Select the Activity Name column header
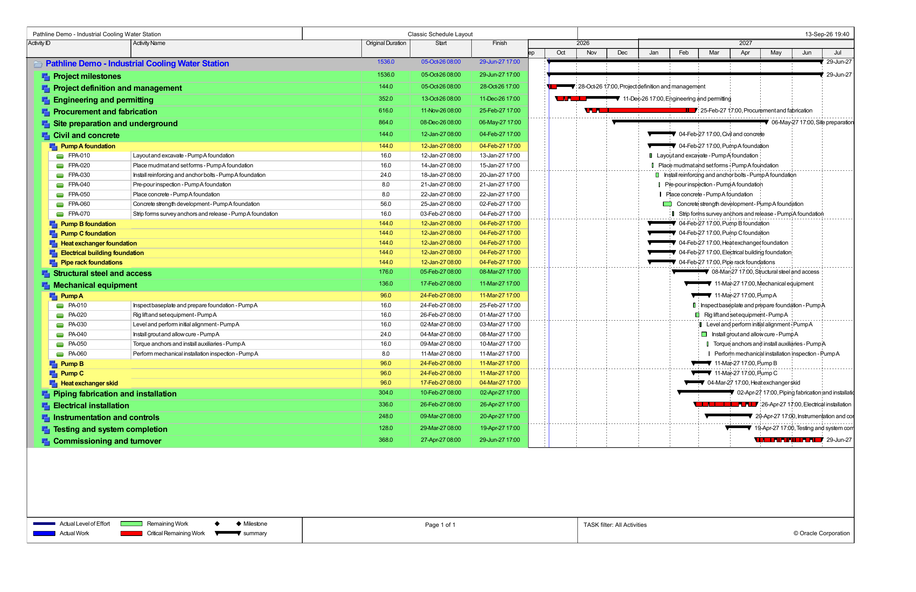Image resolution: width=916 pixels, height=592 pixels. tap(246, 48)
